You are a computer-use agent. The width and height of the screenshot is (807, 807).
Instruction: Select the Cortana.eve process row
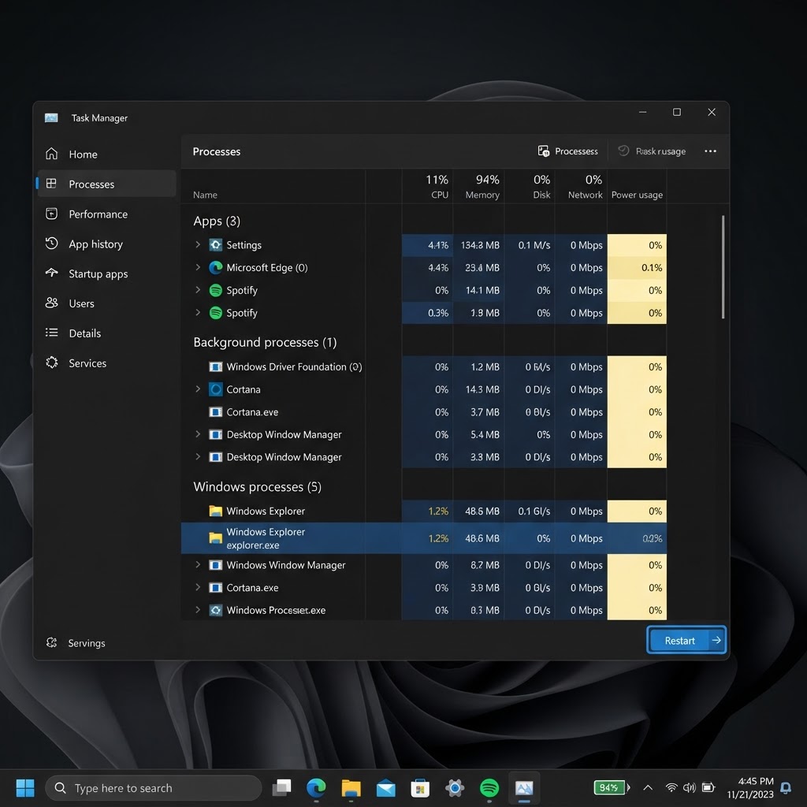423,411
